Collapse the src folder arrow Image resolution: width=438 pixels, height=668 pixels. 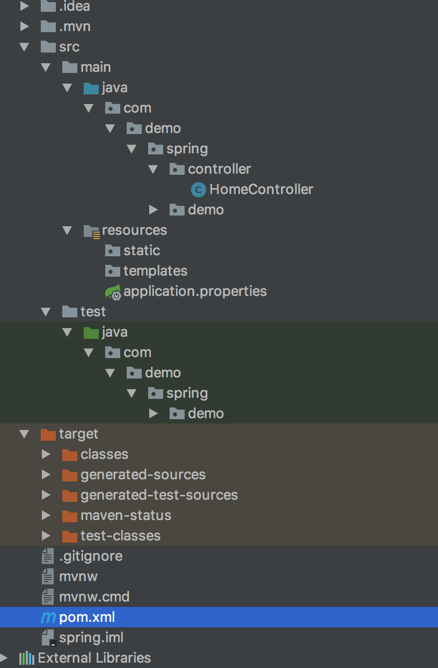[x=24, y=47]
